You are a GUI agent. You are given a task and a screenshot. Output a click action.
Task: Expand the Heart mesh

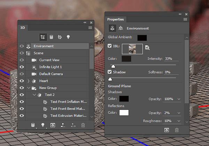point(29,81)
